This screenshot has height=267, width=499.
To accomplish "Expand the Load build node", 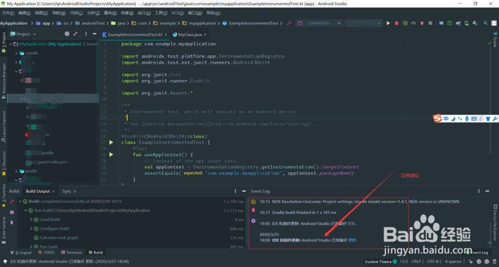I will pyautogui.click(x=31, y=220).
